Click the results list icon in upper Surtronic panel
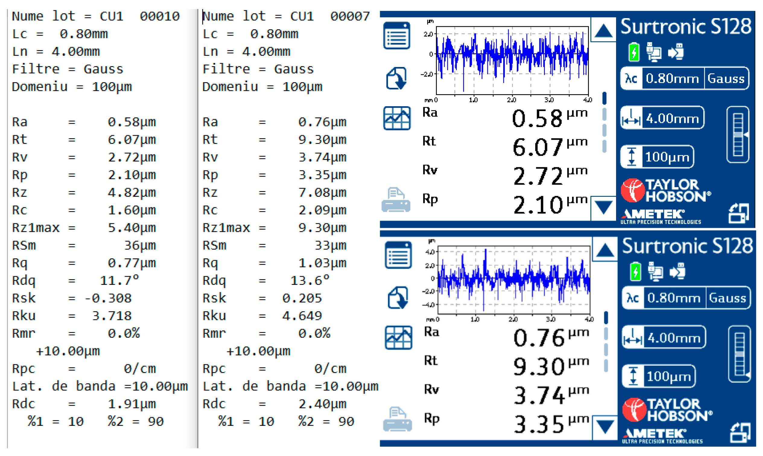 click(x=396, y=36)
